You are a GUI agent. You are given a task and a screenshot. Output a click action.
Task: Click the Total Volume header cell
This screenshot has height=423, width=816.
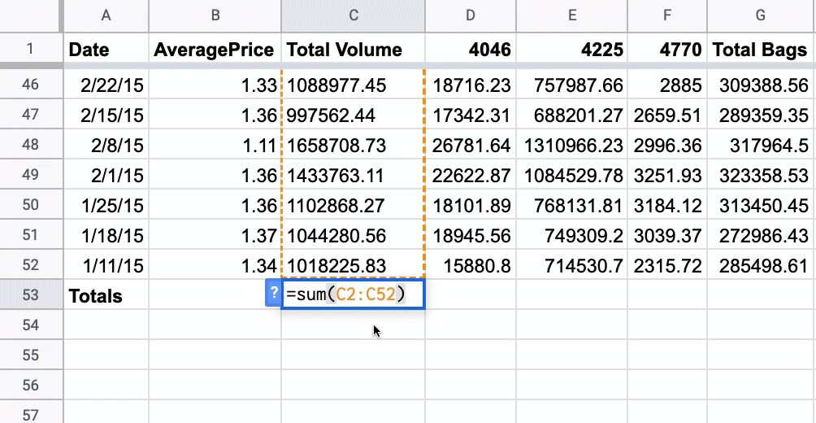pos(353,50)
